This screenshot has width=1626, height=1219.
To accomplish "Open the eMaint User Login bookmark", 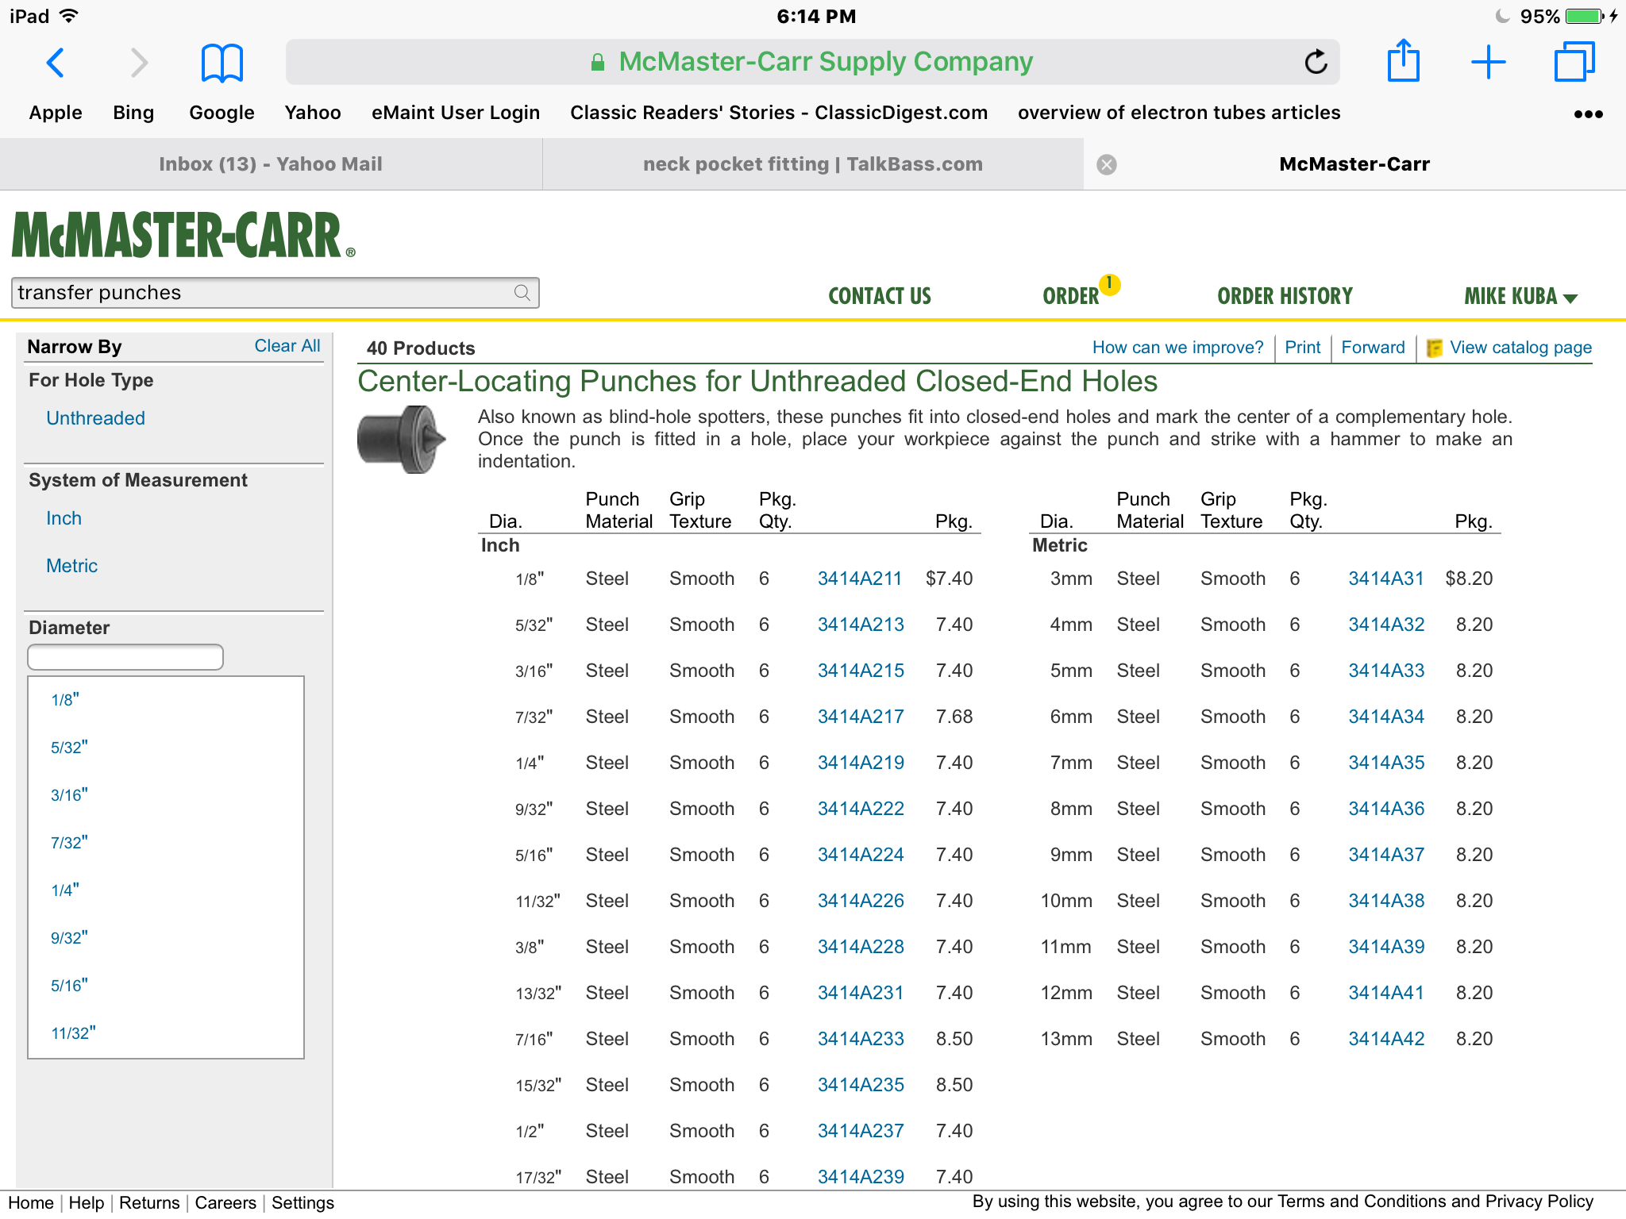I will 456,113.
